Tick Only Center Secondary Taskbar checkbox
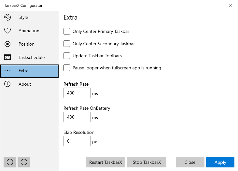The width and height of the screenshot is (238, 171). click(67, 44)
